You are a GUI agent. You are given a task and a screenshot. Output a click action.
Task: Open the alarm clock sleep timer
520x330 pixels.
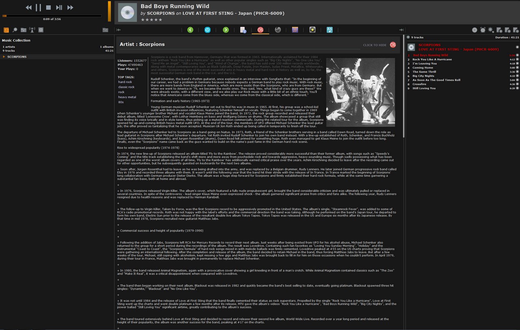click(x=483, y=30)
